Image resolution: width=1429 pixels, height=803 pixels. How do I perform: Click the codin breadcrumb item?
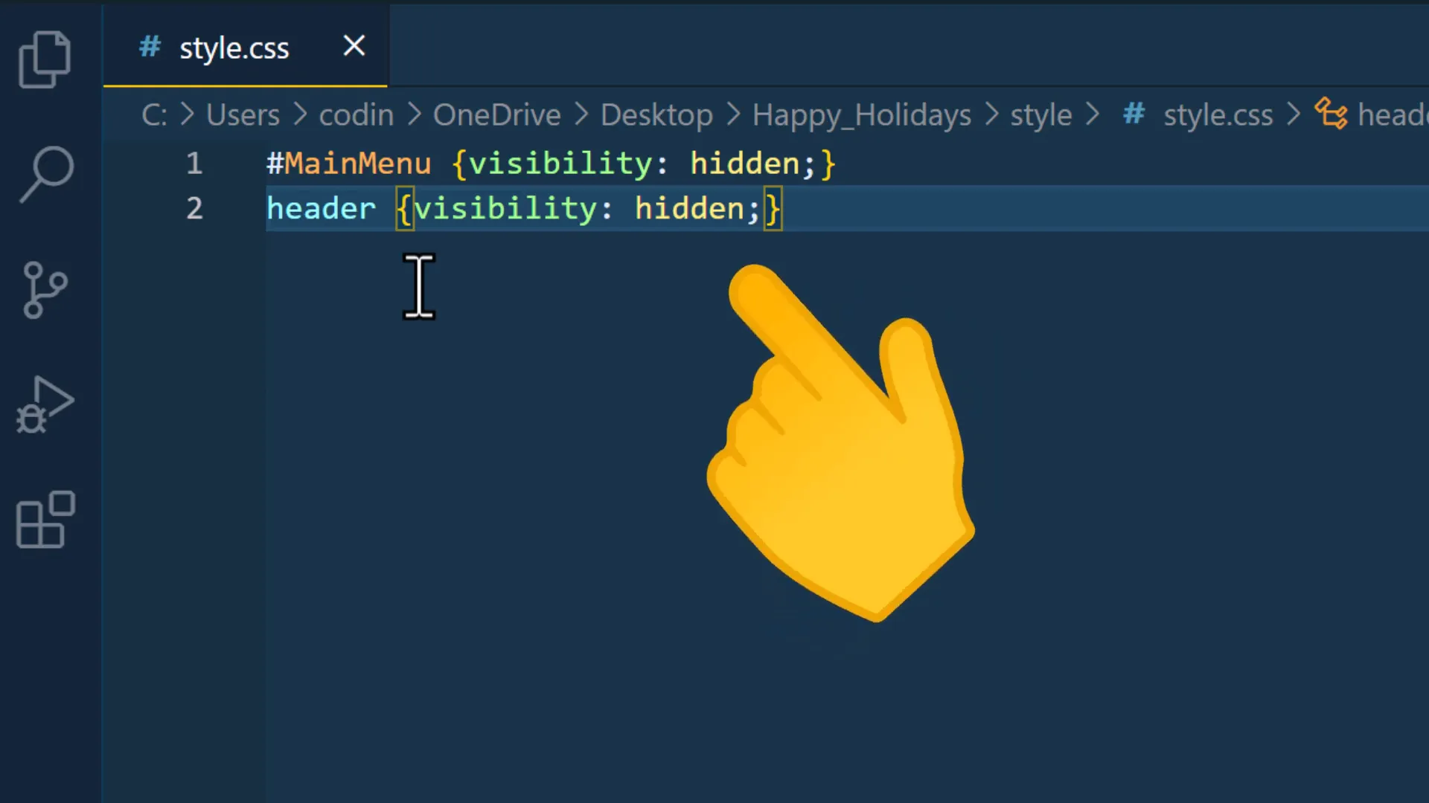356,115
